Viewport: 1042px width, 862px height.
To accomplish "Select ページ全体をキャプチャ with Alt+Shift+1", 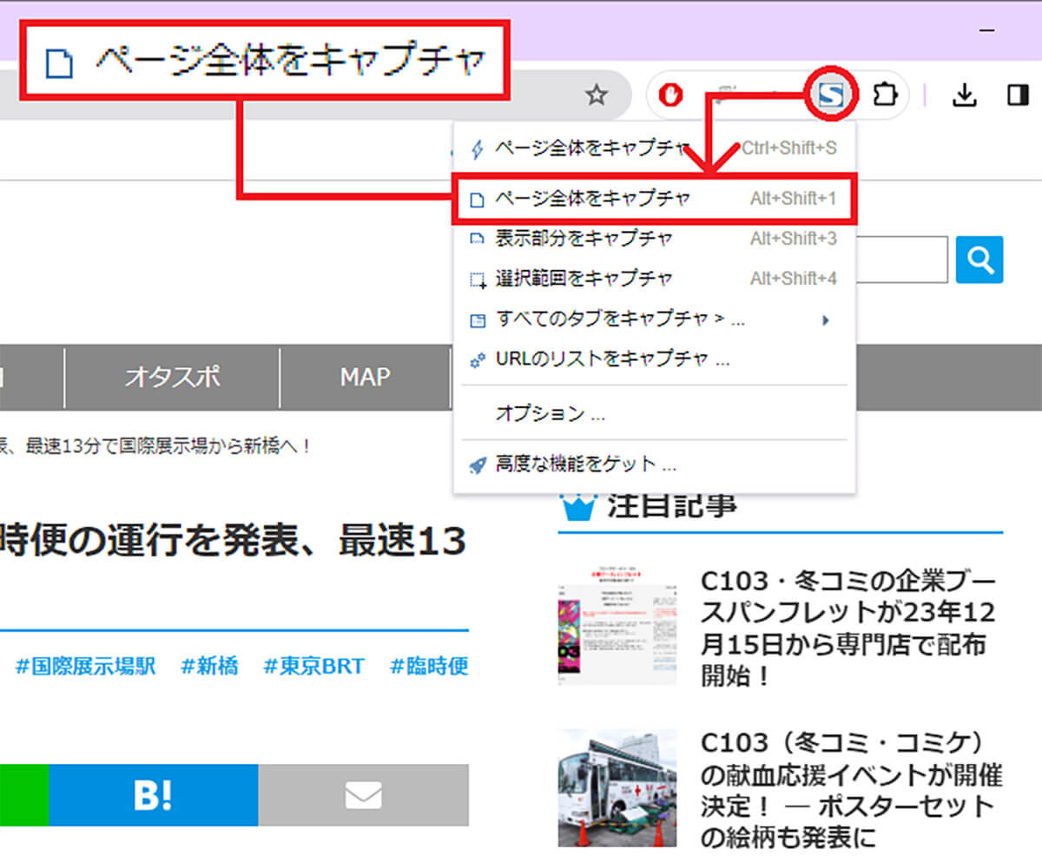I will (x=654, y=200).
